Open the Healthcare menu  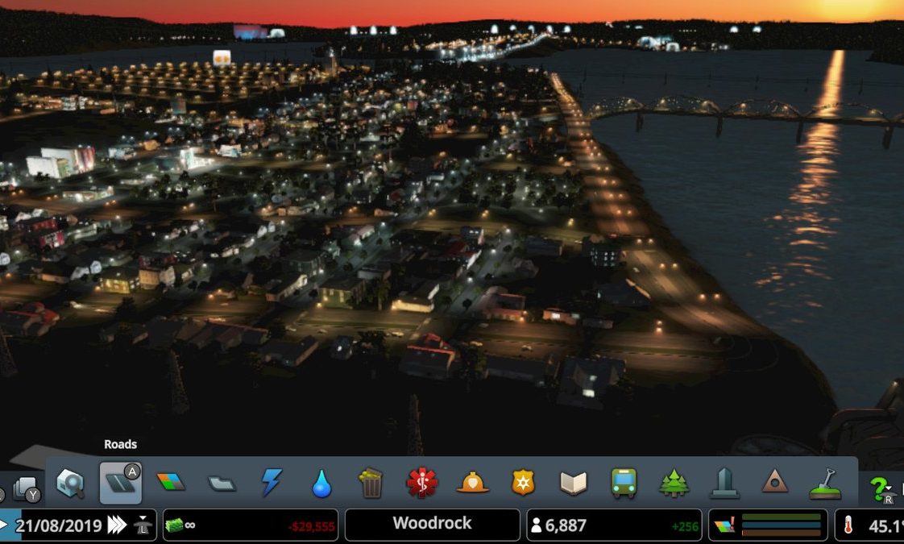point(422,482)
